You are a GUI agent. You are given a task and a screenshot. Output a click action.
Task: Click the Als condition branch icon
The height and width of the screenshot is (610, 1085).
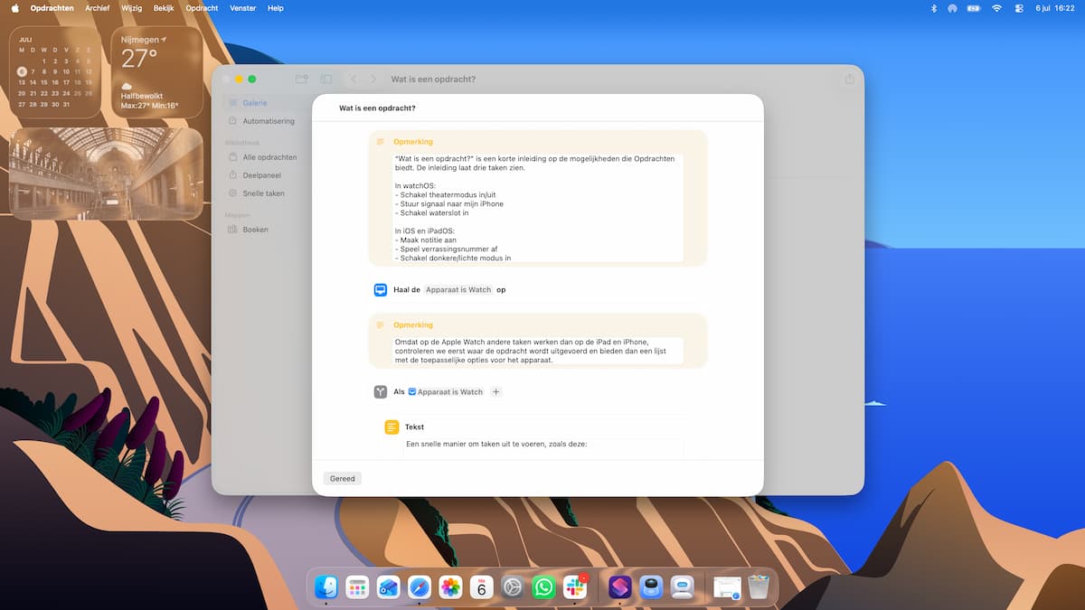coord(381,392)
